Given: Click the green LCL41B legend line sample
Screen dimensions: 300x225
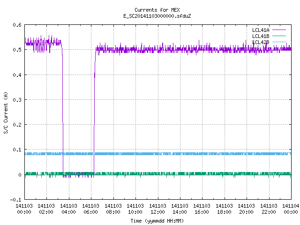Looking at the screenshot, I should click(279, 36).
